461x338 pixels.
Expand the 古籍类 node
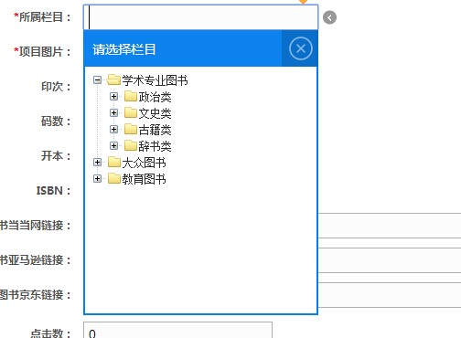tap(113, 130)
